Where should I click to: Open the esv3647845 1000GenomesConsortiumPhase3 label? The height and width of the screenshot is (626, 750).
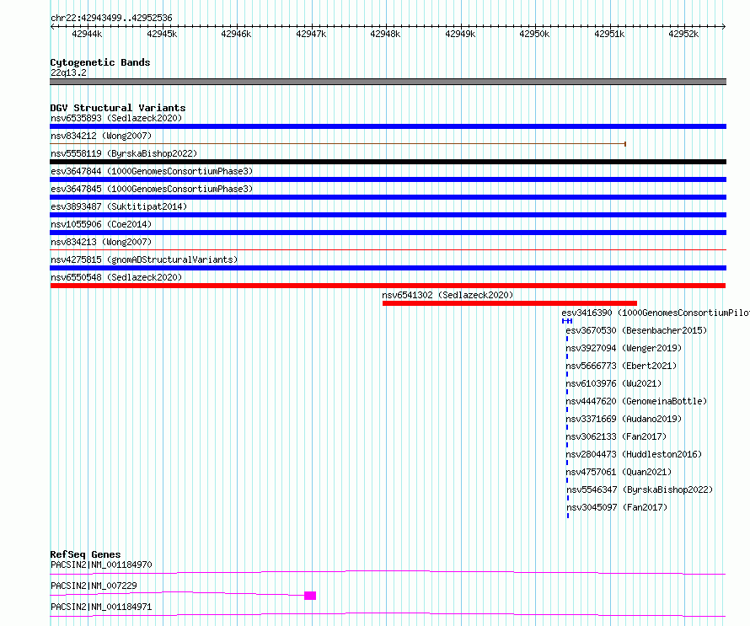[152, 189]
